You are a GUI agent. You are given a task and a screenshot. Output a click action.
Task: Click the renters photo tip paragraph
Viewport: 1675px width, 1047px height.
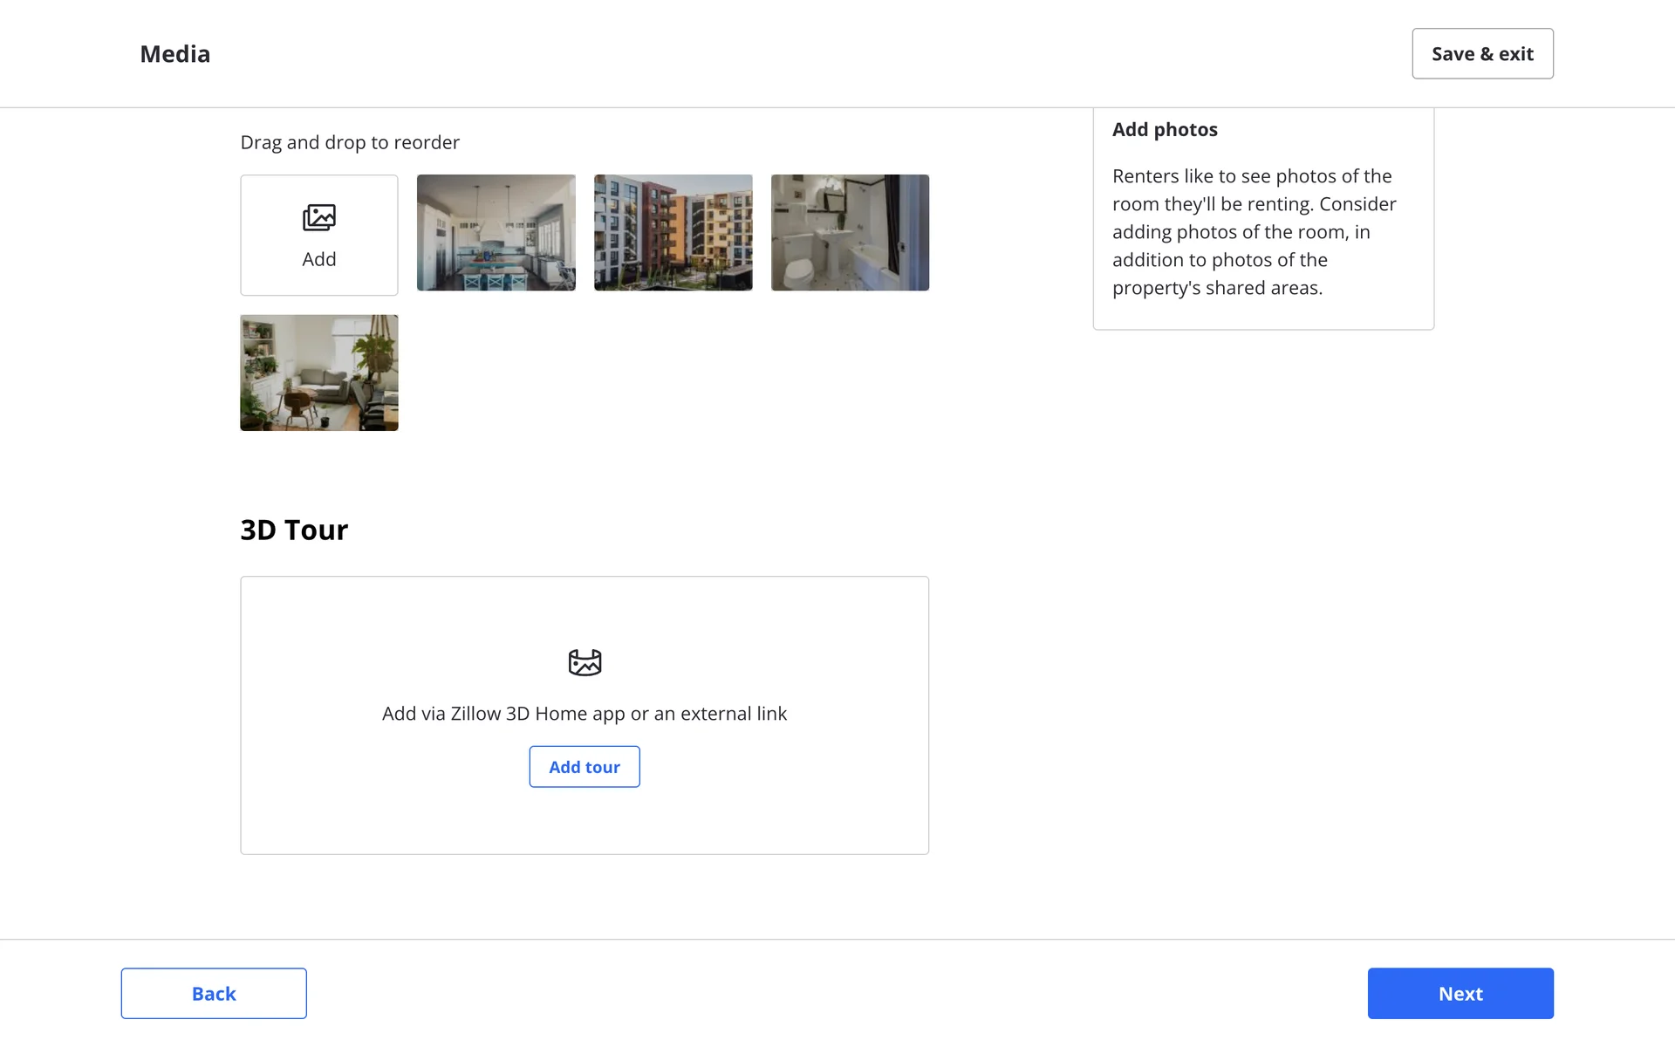[1254, 232]
